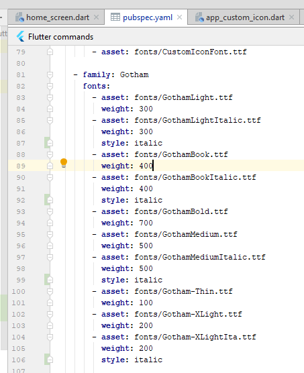
Task: Close the app_custom_icon.dart tab
Action: [291, 17]
